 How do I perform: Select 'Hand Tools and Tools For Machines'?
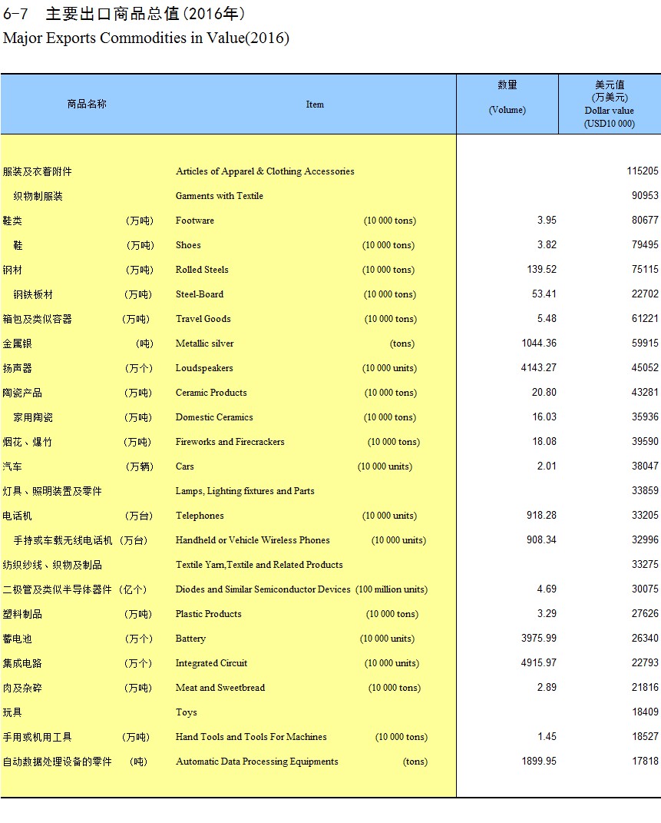pos(251,737)
